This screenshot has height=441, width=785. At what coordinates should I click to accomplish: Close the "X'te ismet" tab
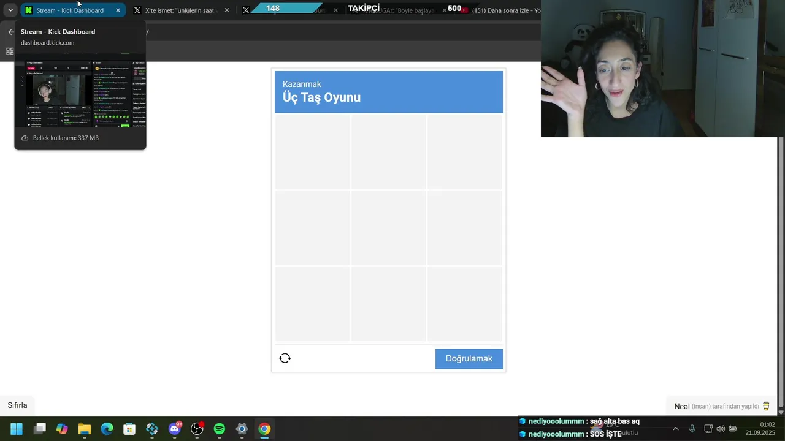pyautogui.click(x=227, y=10)
